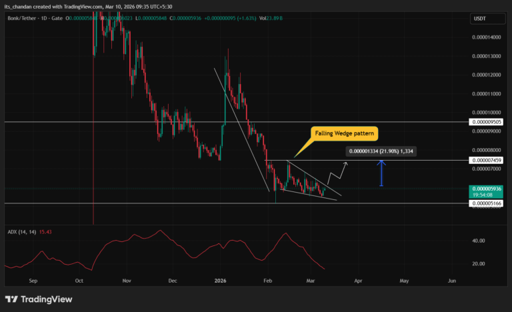512x312 pixels.
Task: Click the May label on time axis
Action: [x=404, y=281]
